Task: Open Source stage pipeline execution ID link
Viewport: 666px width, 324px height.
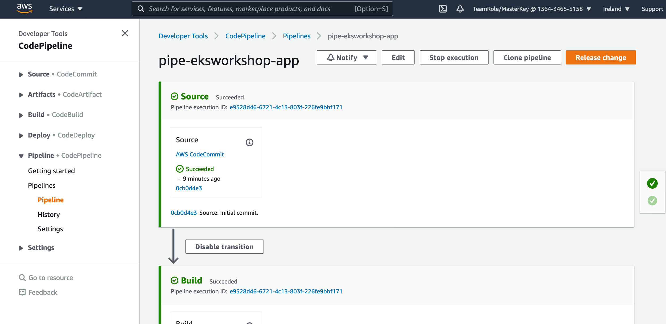Action: (286, 107)
